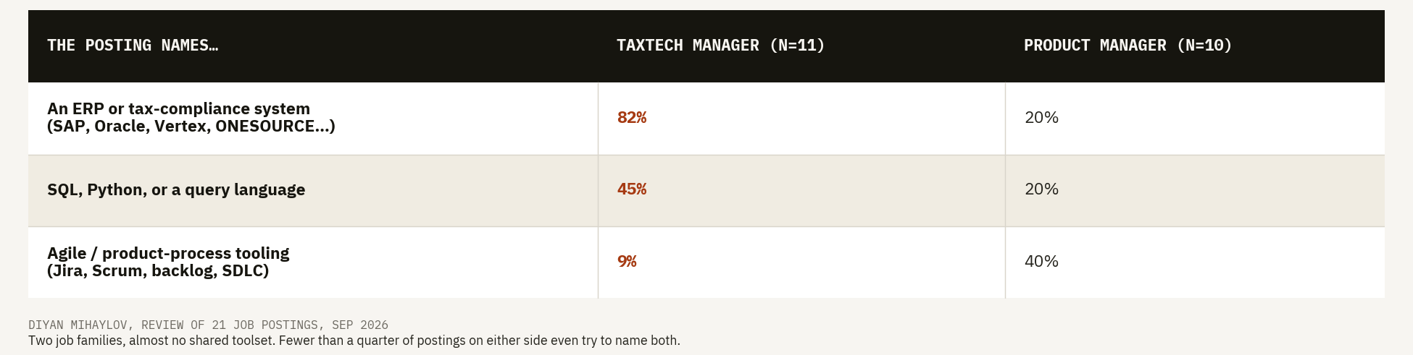Click the Diyan Mihaylov source attribution line
The width and height of the screenshot is (1413, 355).
(208, 325)
